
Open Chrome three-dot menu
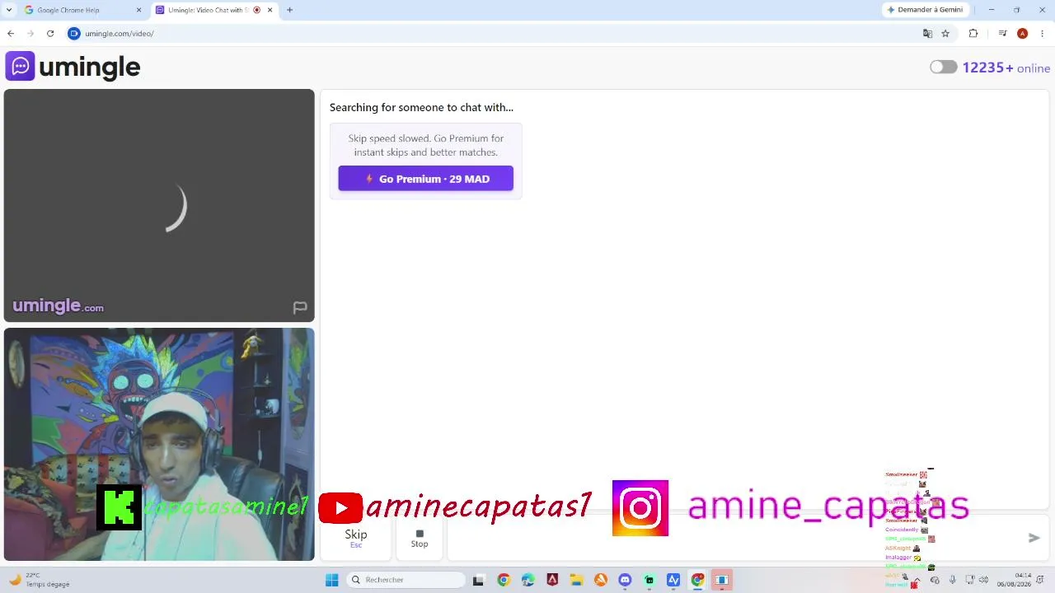[x=1042, y=34]
